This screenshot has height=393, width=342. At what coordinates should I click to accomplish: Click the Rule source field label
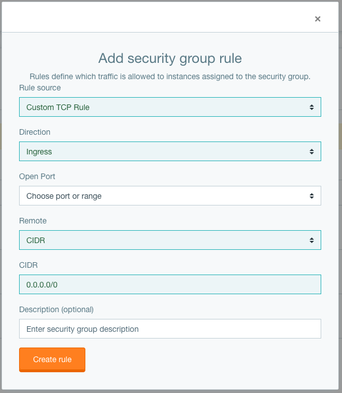40,88
